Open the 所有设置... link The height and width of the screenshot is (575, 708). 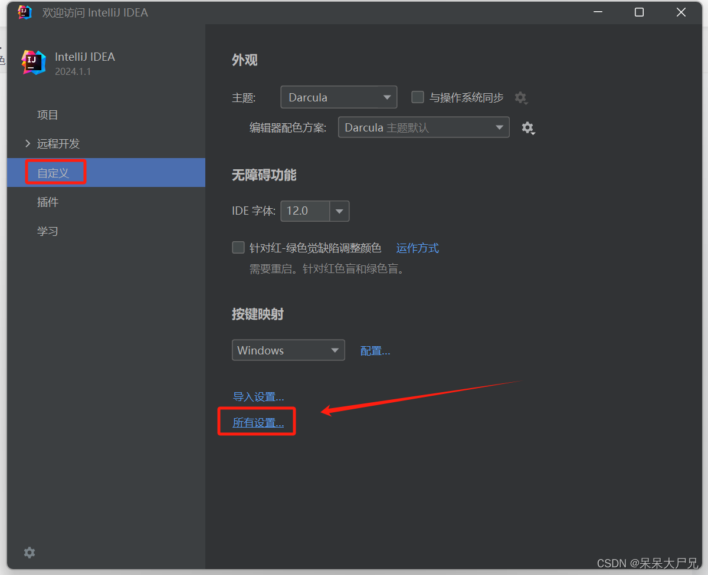258,423
